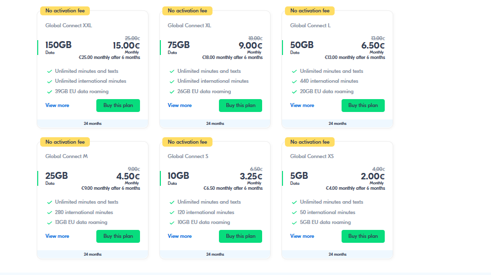Click checkmark beside 120 international minutes
491x275 pixels.
click(172, 213)
